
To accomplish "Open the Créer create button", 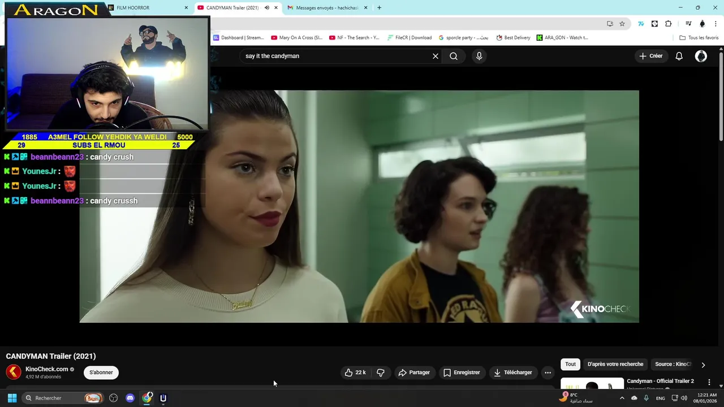I will [x=650, y=56].
